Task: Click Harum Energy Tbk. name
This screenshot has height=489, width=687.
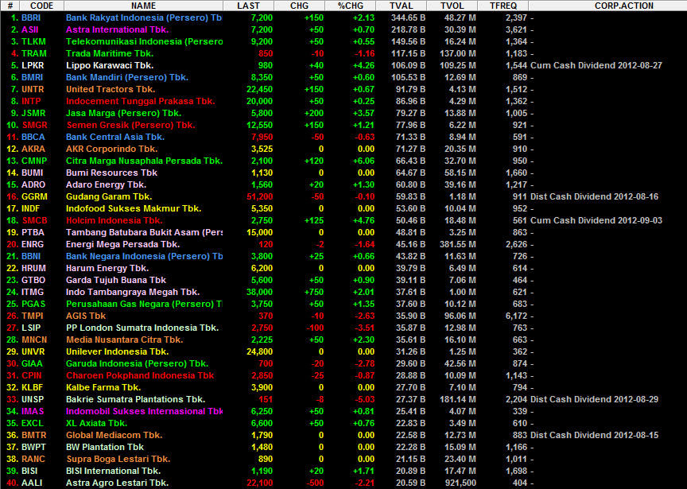Action: click(107, 268)
